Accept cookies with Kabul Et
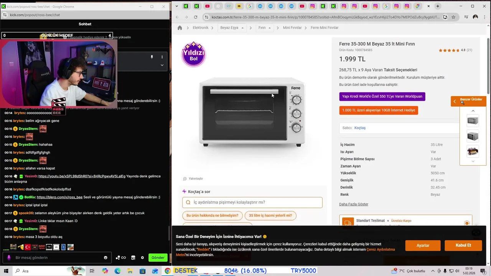This screenshot has height=276, width=491. coord(463,245)
